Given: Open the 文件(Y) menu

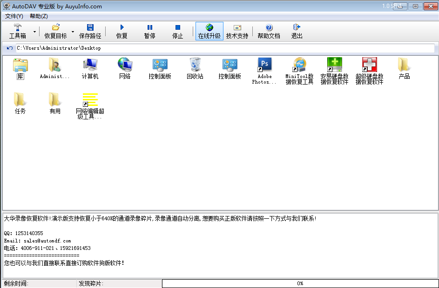Looking at the screenshot, I should click(14, 16).
